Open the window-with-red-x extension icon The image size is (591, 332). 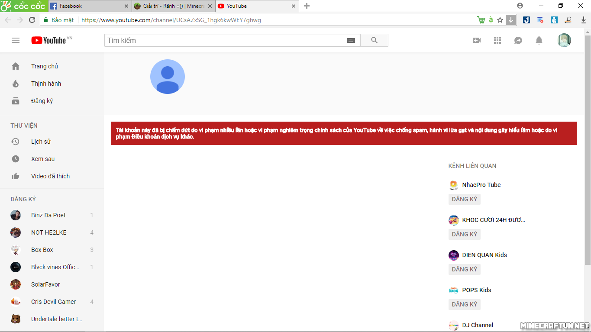[x=540, y=20]
